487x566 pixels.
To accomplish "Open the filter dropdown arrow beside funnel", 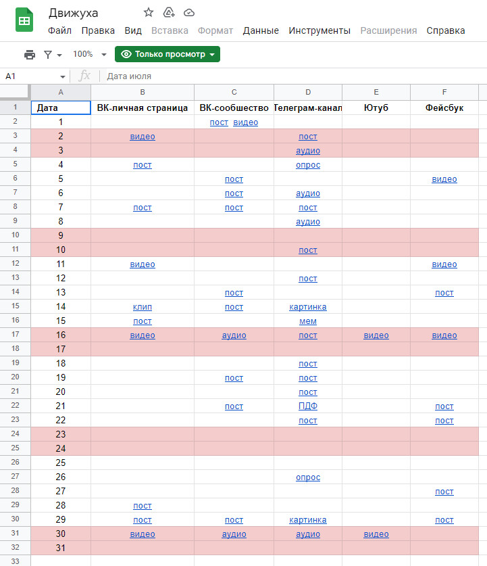I will [x=59, y=55].
